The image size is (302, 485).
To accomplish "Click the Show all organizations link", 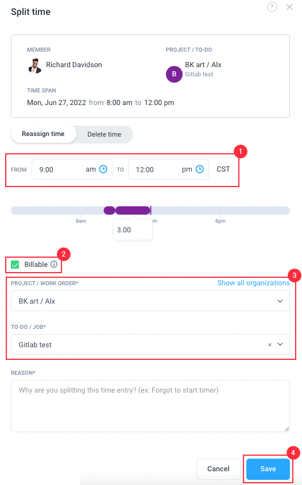I will [x=253, y=283].
